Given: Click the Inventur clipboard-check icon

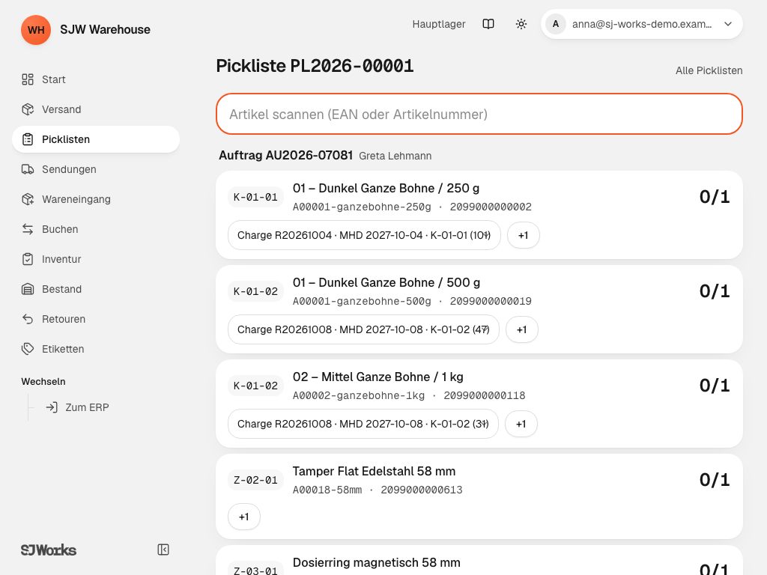Looking at the screenshot, I should tap(28, 259).
